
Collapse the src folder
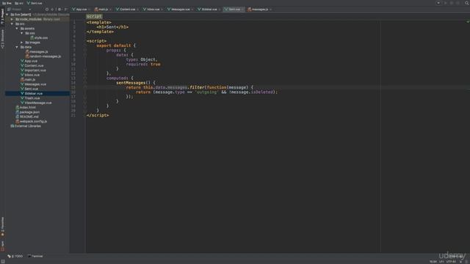click(12, 23)
